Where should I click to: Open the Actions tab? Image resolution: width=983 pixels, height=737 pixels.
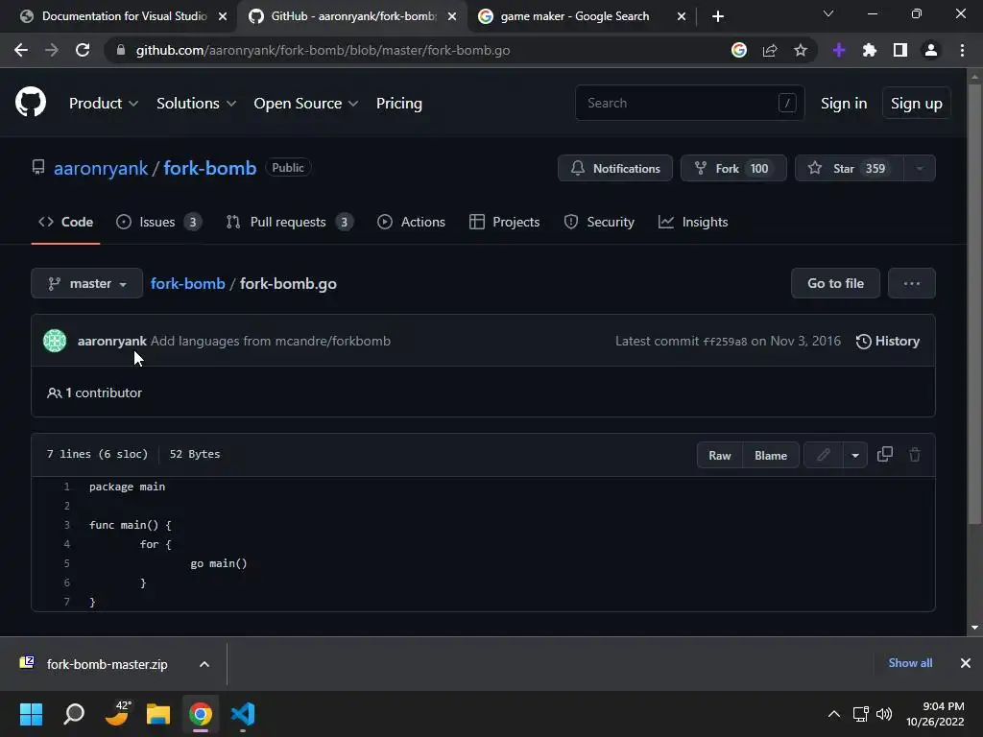pos(411,222)
